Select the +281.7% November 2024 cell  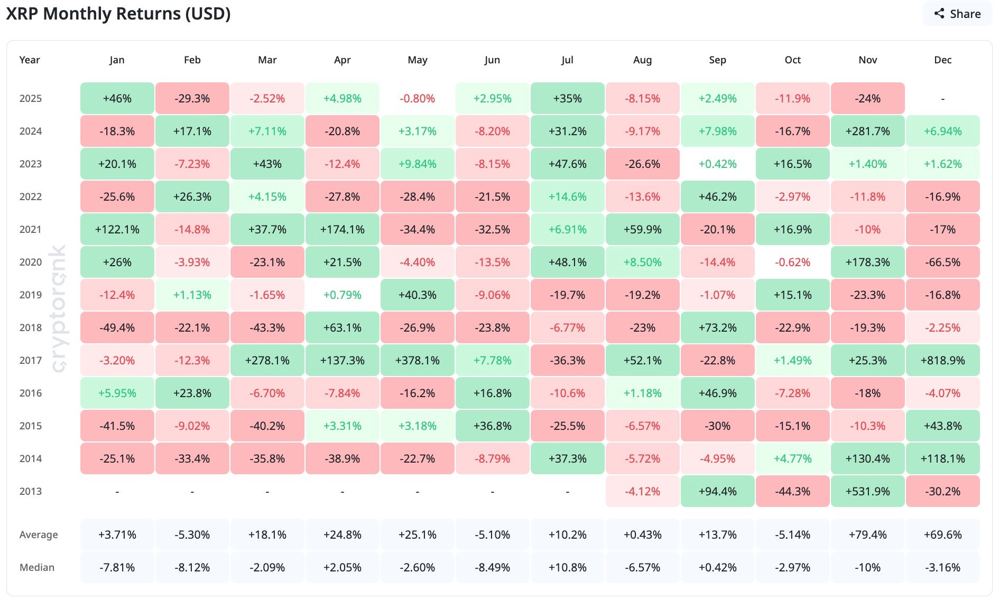coord(867,132)
